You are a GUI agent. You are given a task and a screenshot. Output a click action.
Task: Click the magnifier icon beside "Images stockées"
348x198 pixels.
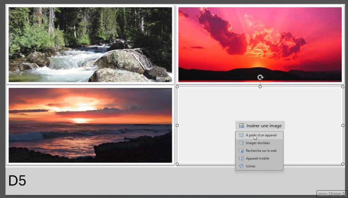(x=241, y=143)
